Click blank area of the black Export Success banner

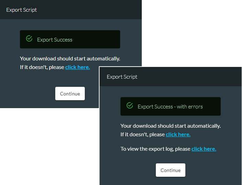tap(96, 39)
